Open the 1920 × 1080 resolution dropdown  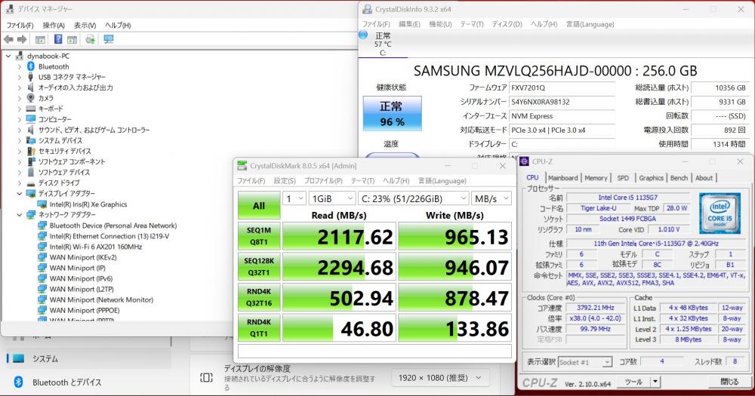point(440,378)
